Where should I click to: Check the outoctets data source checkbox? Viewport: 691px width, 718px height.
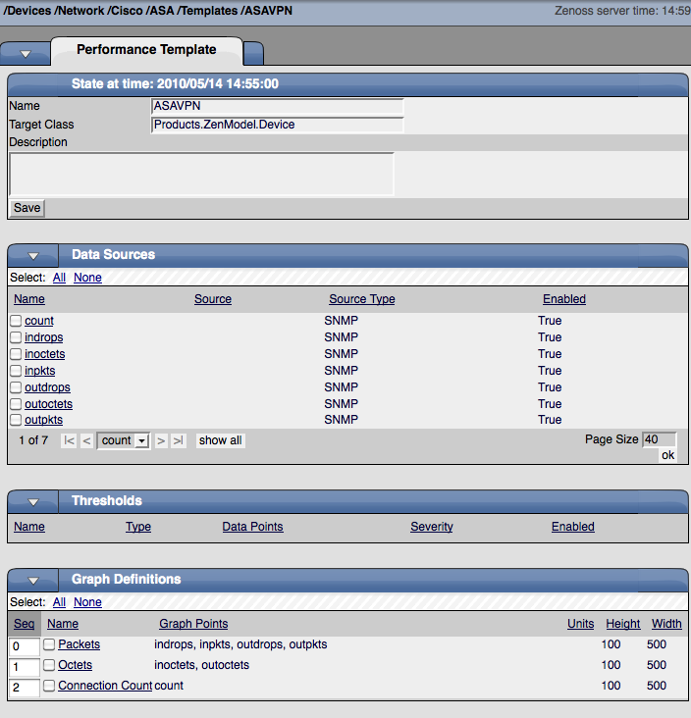(x=16, y=404)
